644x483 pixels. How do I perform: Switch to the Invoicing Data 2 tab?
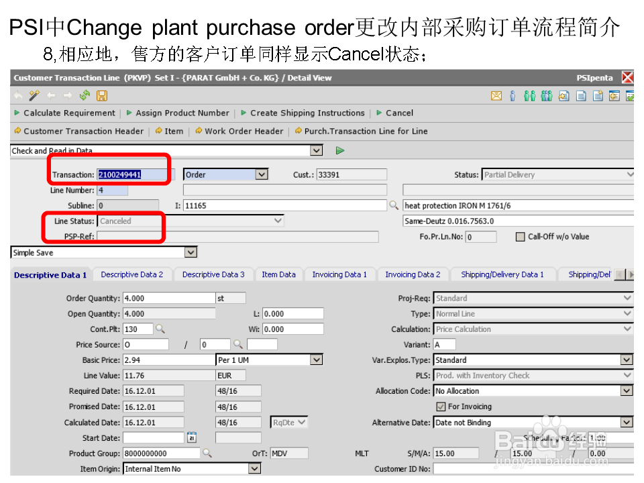tap(413, 274)
